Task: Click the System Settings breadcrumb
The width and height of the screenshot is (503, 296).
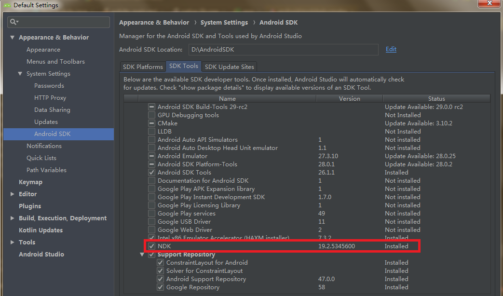Action: 224,23
